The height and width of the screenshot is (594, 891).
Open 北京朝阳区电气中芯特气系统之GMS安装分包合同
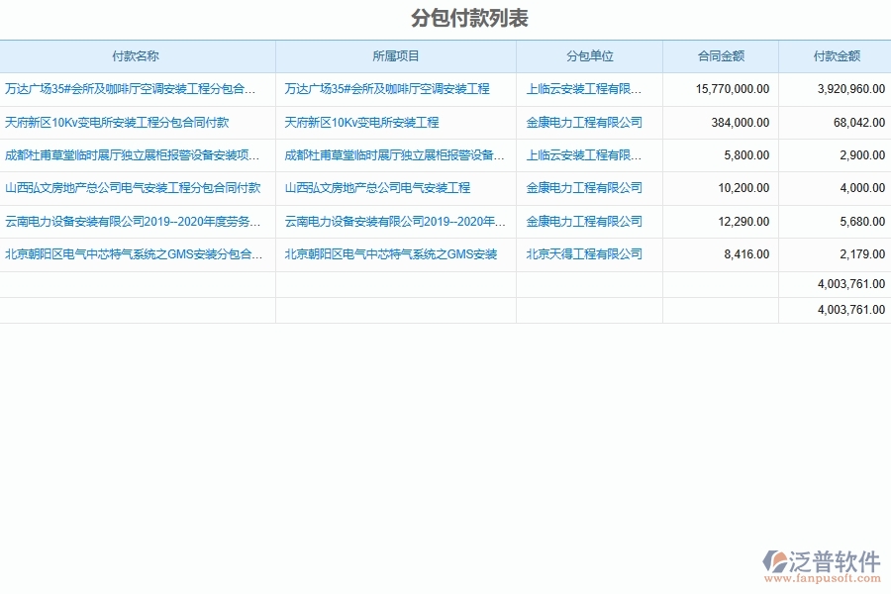pyautogui.click(x=132, y=253)
